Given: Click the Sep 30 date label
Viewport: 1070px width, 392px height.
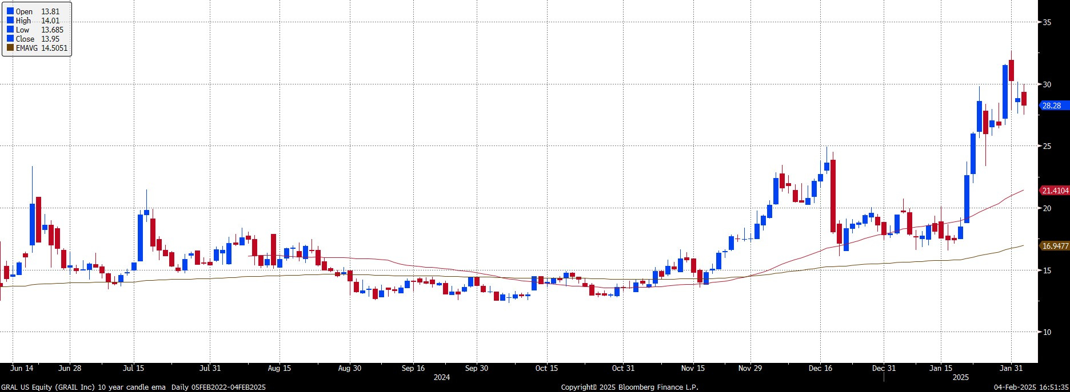Looking at the screenshot, I should tap(477, 368).
